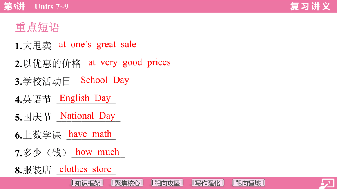
Task: Click the header label 第3讲
Action: pyautogui.click(x=14, y=6)
